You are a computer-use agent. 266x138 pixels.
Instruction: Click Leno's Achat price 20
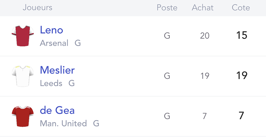click(204, 36)
